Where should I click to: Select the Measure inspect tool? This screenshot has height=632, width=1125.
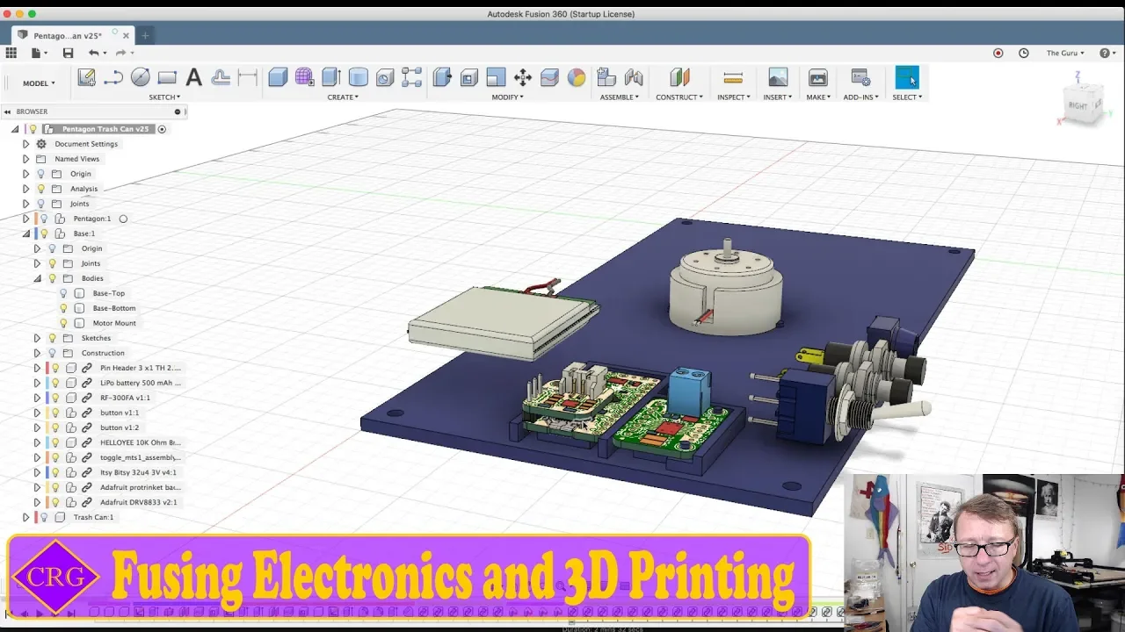[x=733, y=77]
